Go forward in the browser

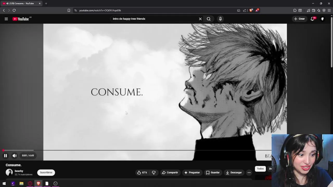click(x=9, y=10)
